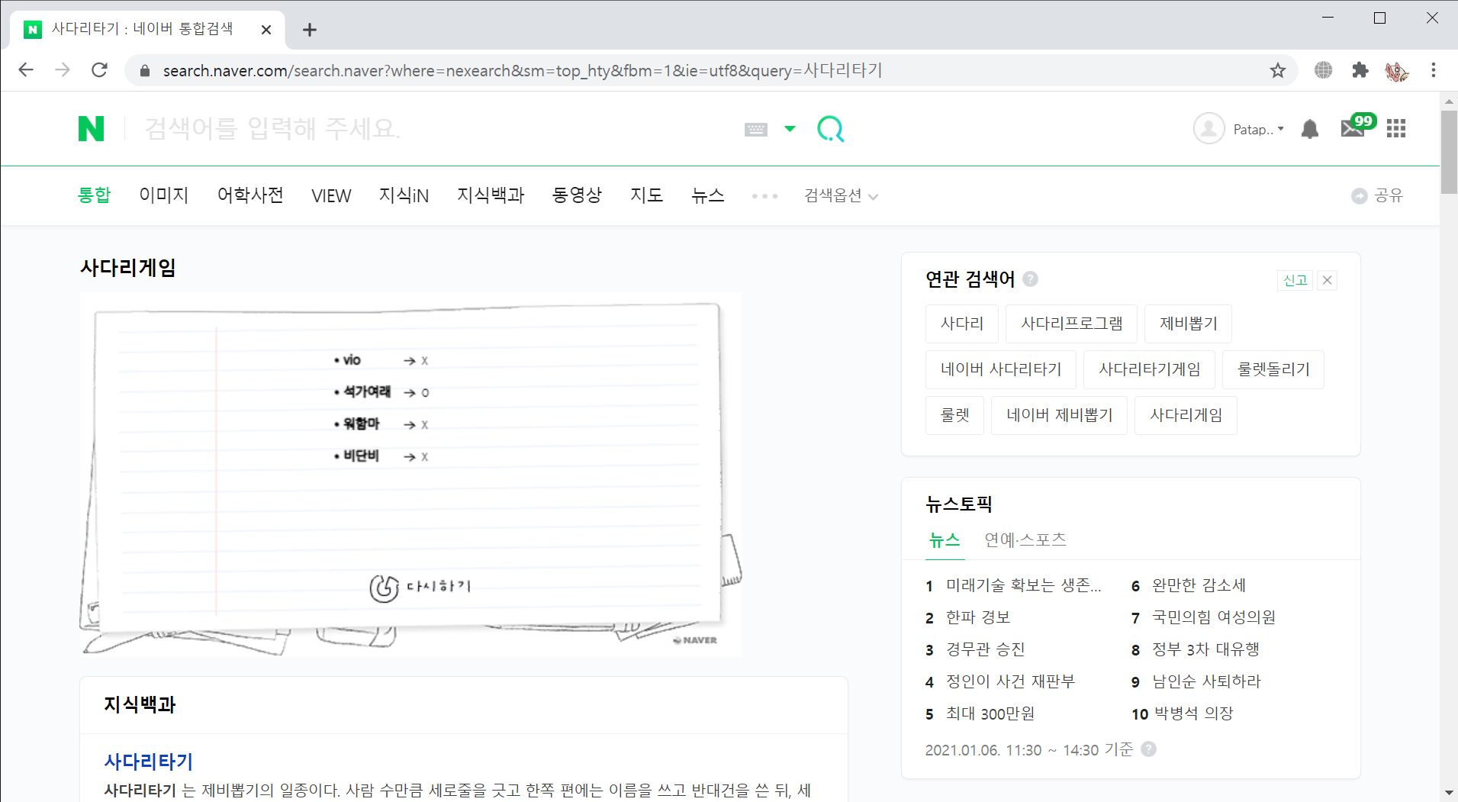Close the 연관 검색어 panel
Viewport: 1458px width, 802px height.
click(x=1328, y=280)
